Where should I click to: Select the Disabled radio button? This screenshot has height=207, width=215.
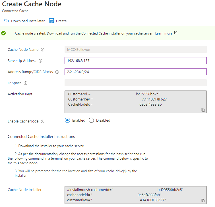(91, 120)
